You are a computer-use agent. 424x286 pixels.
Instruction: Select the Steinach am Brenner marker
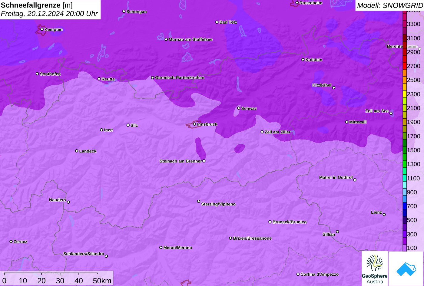[204, 161]
